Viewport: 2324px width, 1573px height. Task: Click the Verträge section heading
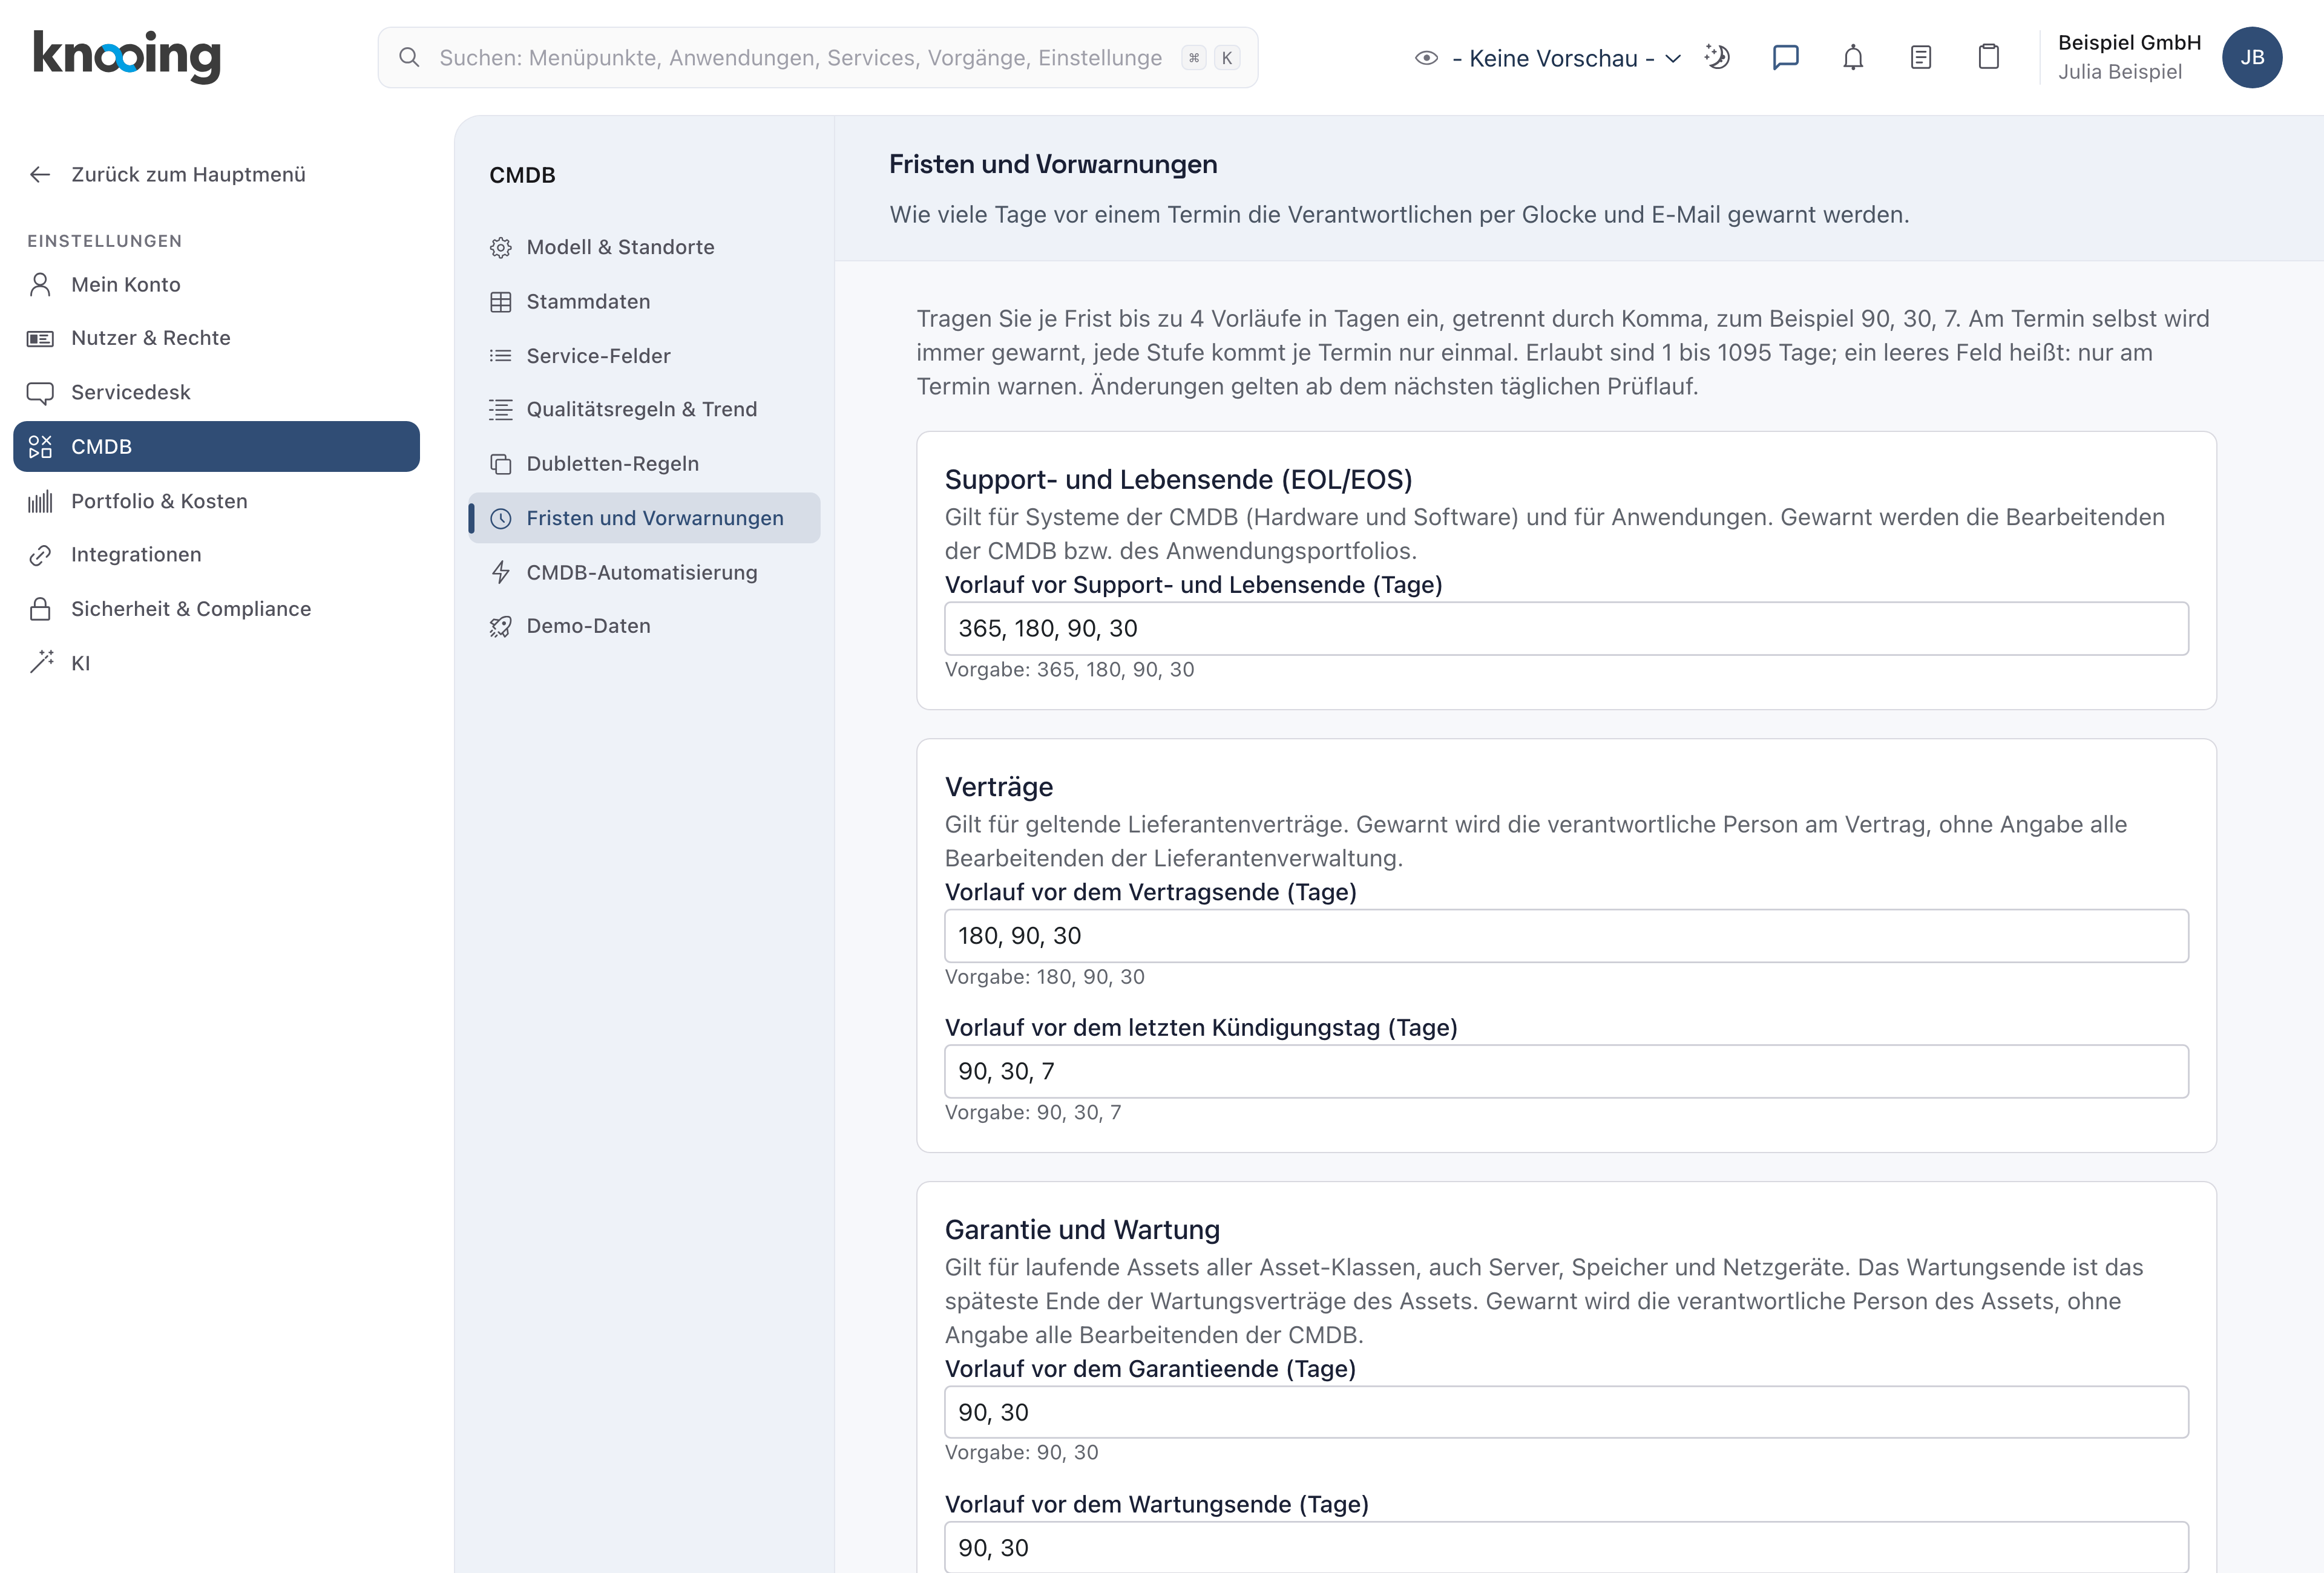pyautogui.click(x=999, y=788)
